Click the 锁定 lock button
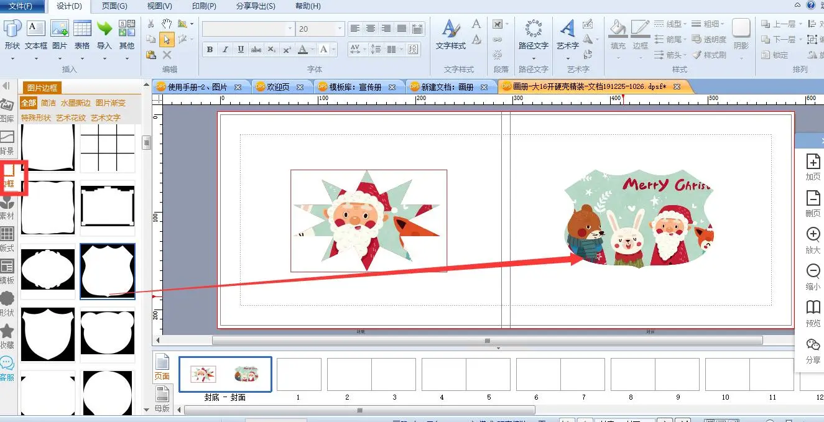This screenshot has width=824, height=422. [x=775, y=55]
